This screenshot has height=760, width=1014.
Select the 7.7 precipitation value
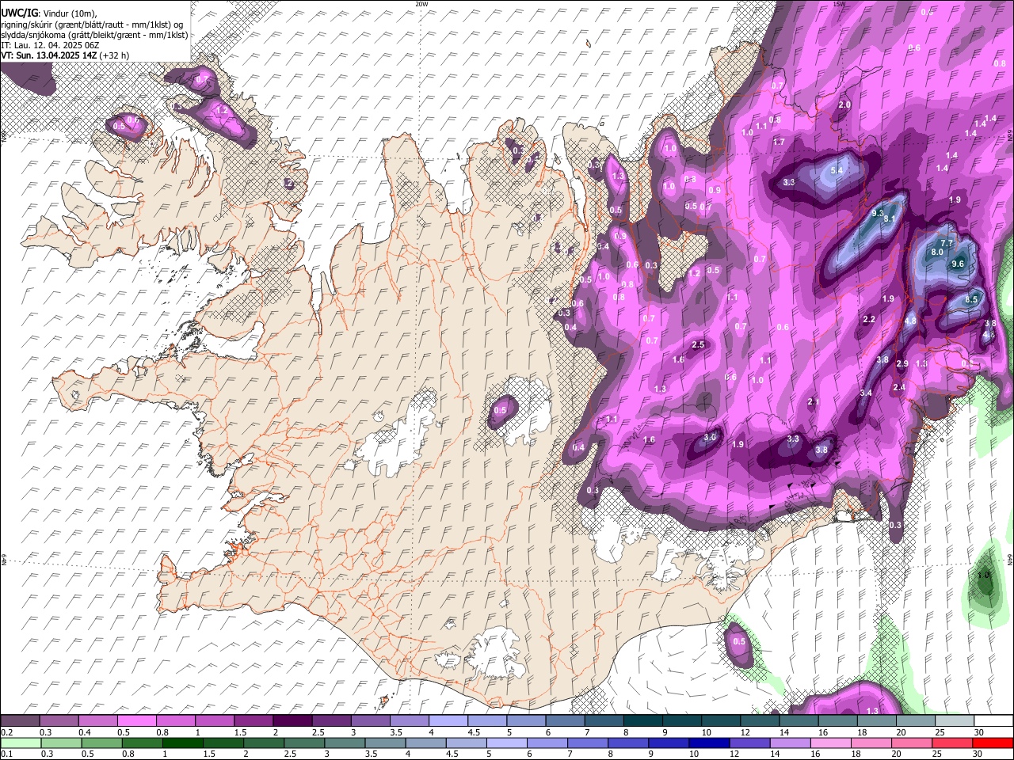[946, 243]
